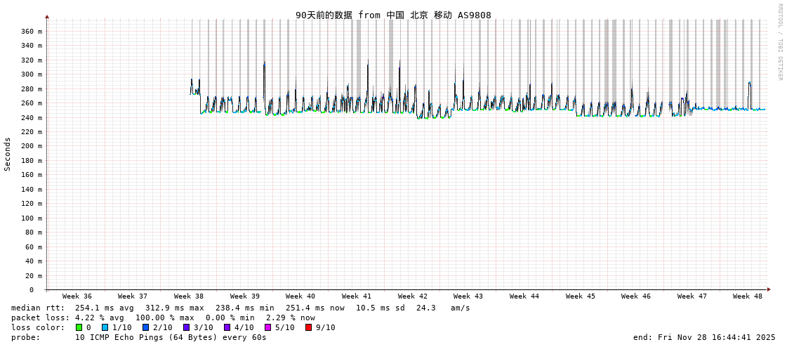The width and height of the screenshot is (787, 347).
Task: Click the median rtt statistics line
Action: tap(241, 308)
